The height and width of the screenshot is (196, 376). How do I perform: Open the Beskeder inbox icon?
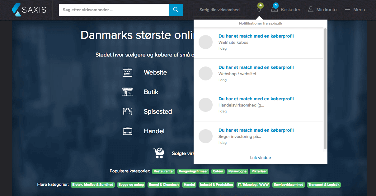tap(274, 10)
